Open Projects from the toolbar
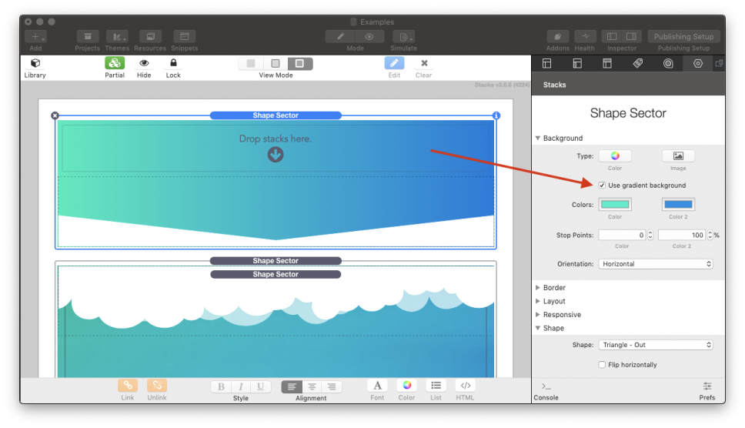This screenshot has height=428, width=745. tap(88, 37)
